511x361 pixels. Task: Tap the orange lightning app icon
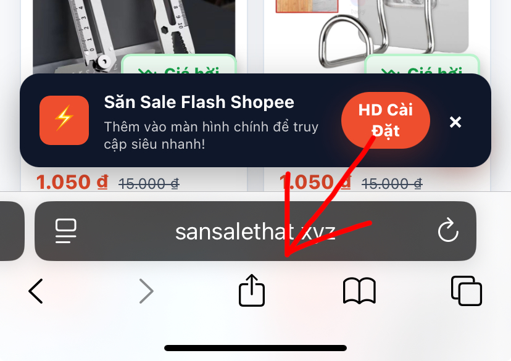click(64, 120)
